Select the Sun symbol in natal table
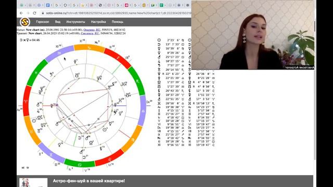The height and width of the screenshot is (187, 333). coord(159,40)
